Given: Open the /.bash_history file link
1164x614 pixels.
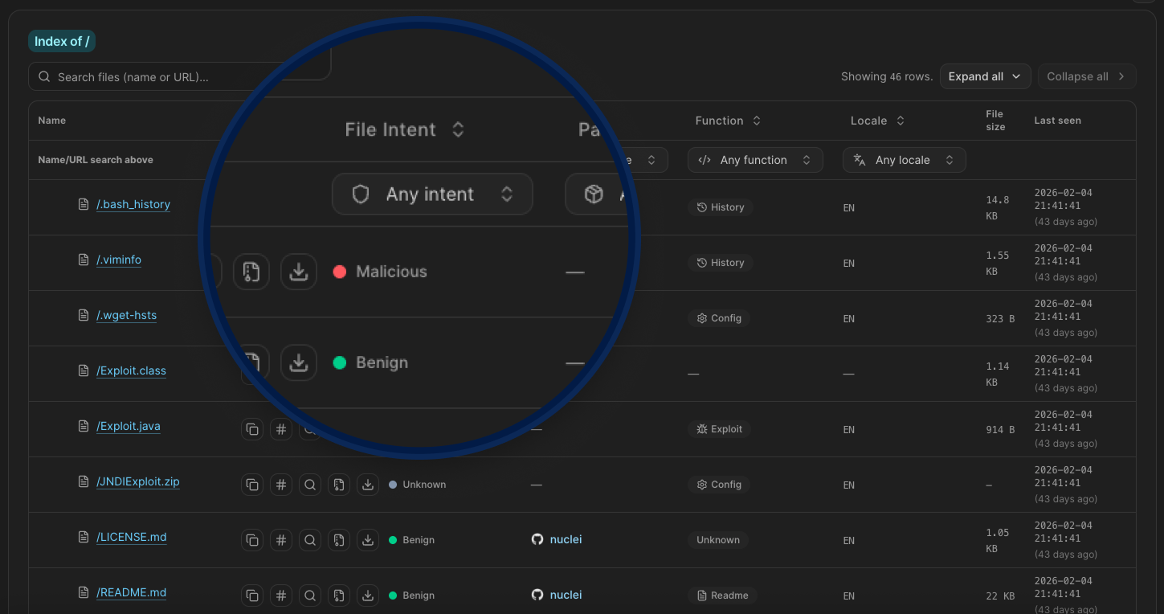Looking at the screenshot, I should tap(133, 204).
